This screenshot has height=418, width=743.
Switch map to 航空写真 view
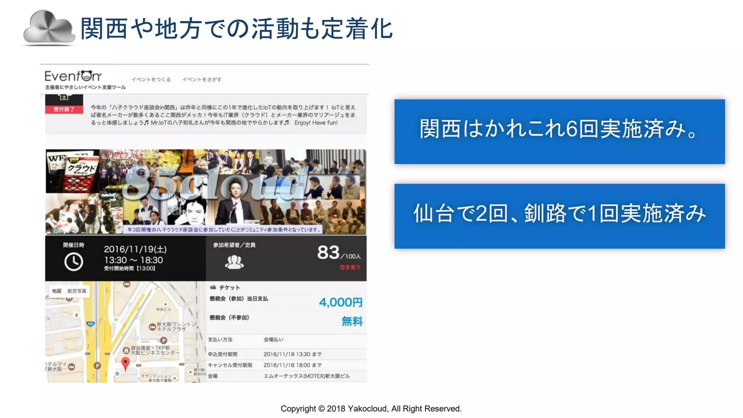pos(77,291)
